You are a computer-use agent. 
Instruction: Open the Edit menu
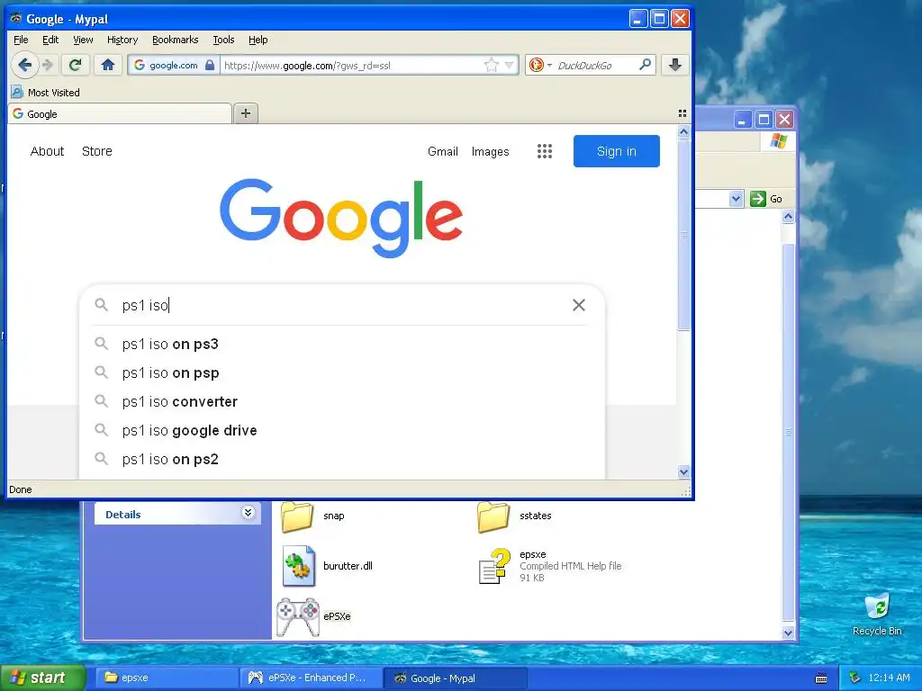tap(50, 40)
